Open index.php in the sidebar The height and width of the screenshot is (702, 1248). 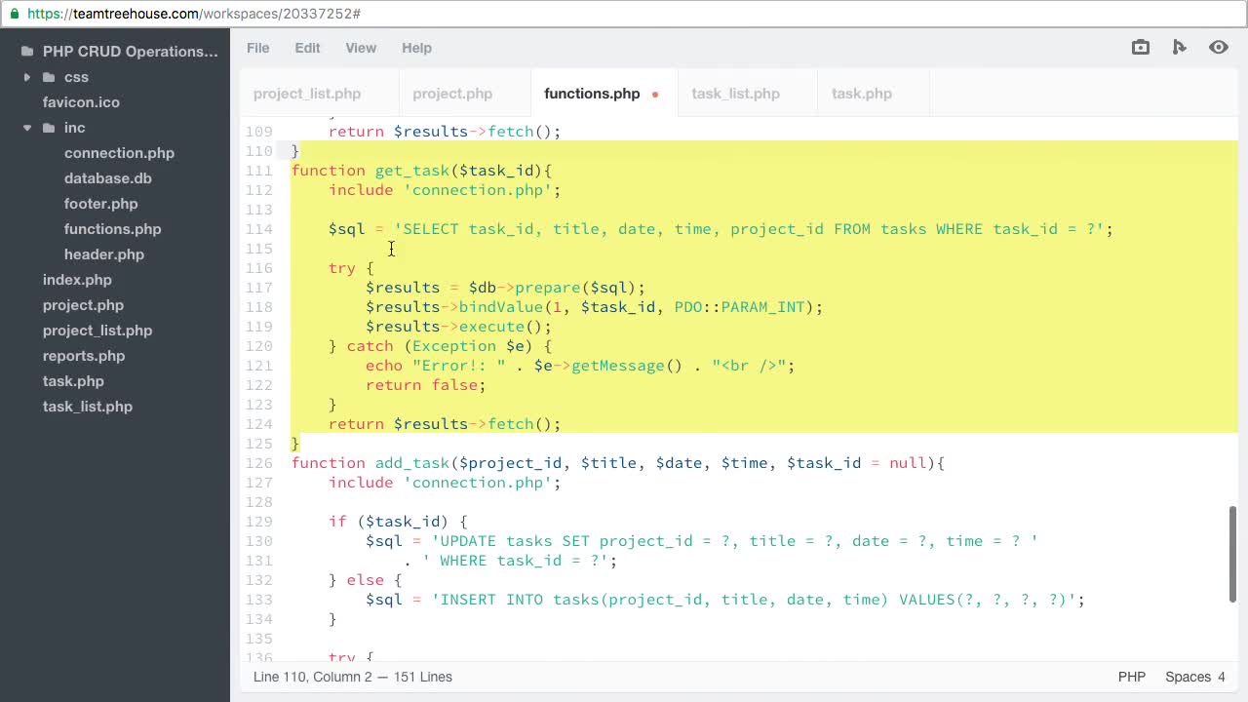coord(77,280)
